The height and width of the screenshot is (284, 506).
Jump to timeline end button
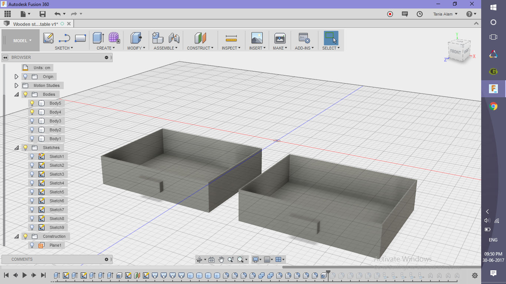pyautogui.click(x=43, y=275)
